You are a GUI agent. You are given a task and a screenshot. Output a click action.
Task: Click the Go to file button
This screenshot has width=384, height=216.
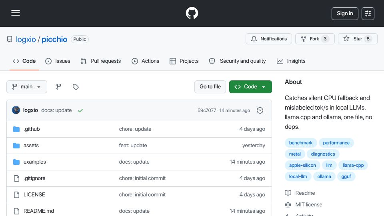[210, 87]
